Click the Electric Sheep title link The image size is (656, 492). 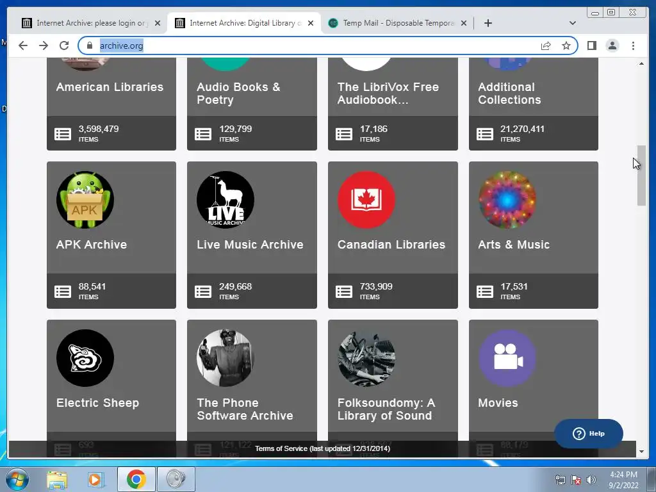97,403
